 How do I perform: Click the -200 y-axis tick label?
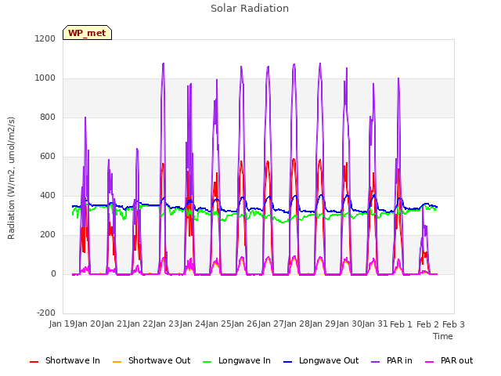pos(46,313)
